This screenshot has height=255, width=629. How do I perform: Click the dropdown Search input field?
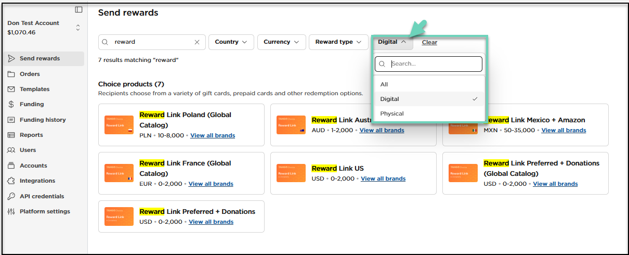pyautogui.click(x=434, y=64)
